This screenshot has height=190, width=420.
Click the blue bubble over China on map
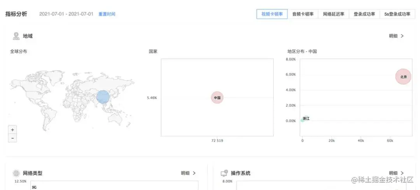[x=103, y=97]
